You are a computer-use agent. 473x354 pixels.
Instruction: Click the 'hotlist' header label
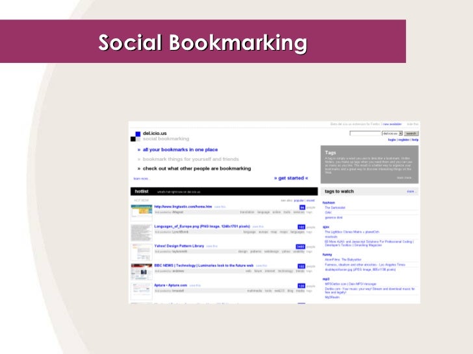pos(142,191)
